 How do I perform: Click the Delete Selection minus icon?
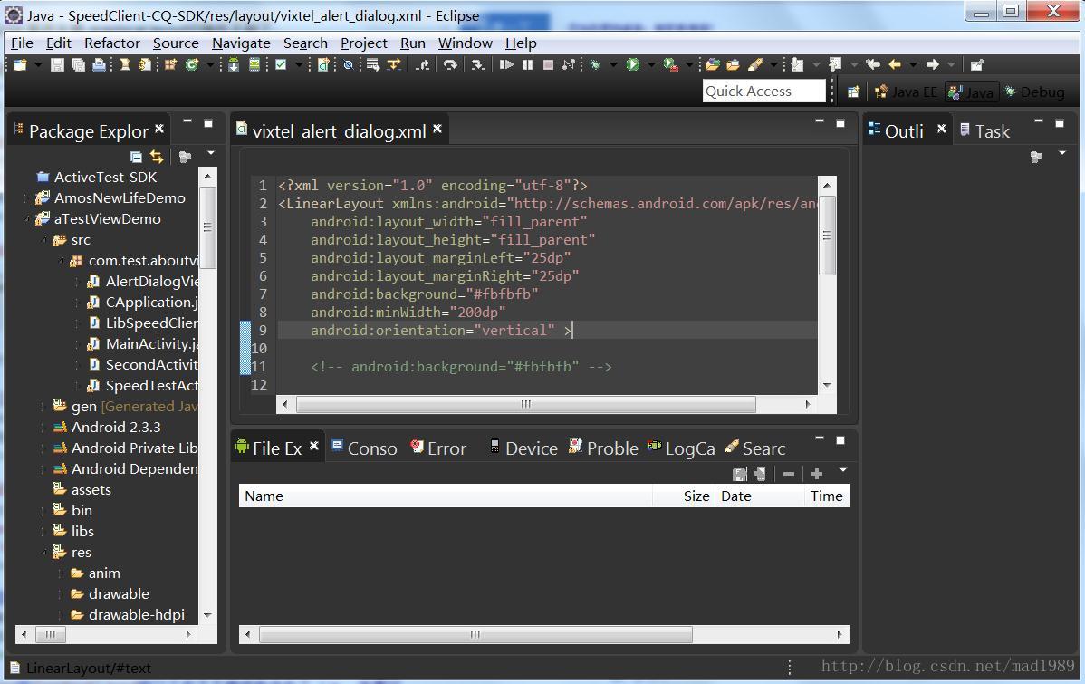[x=789, y=474]
